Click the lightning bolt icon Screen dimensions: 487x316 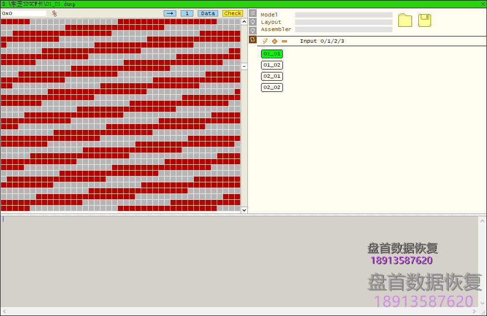click(265, 41)
